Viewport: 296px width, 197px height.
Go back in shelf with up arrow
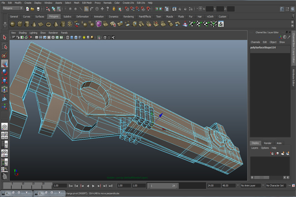coord(293,22)
